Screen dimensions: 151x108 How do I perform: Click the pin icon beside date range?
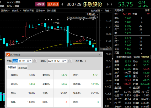click(98, 17)
